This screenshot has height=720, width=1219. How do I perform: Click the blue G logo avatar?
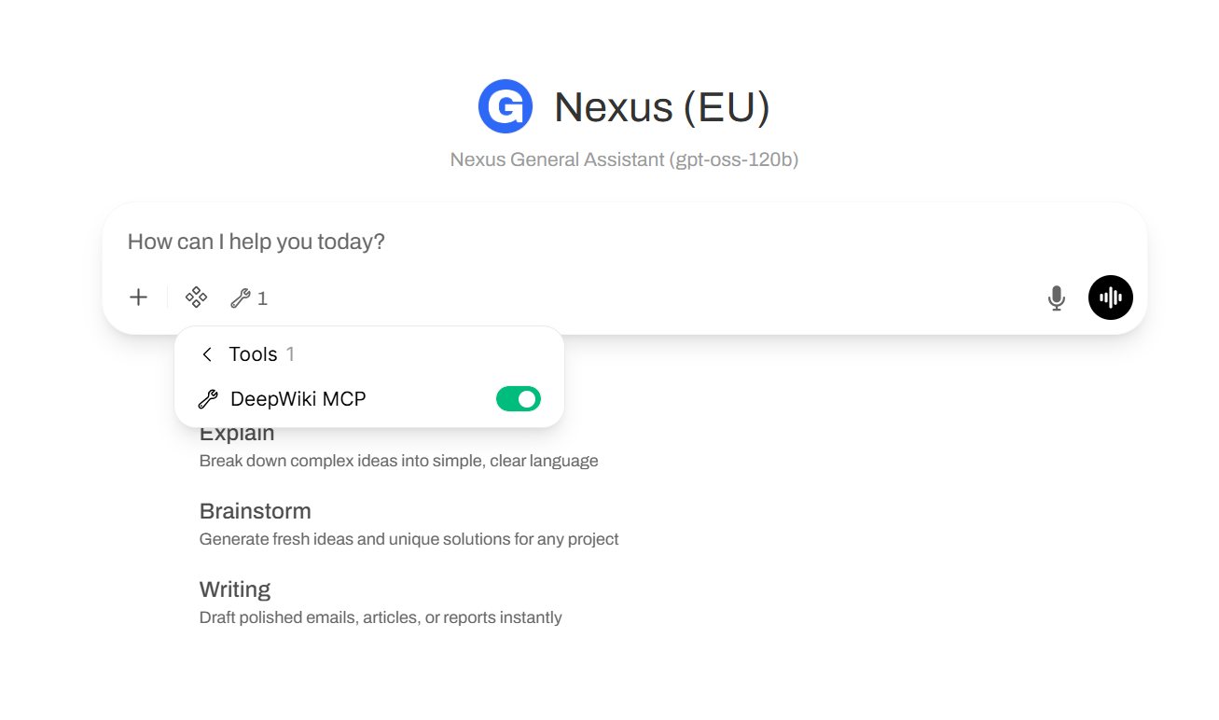click(x=506, y=106)
